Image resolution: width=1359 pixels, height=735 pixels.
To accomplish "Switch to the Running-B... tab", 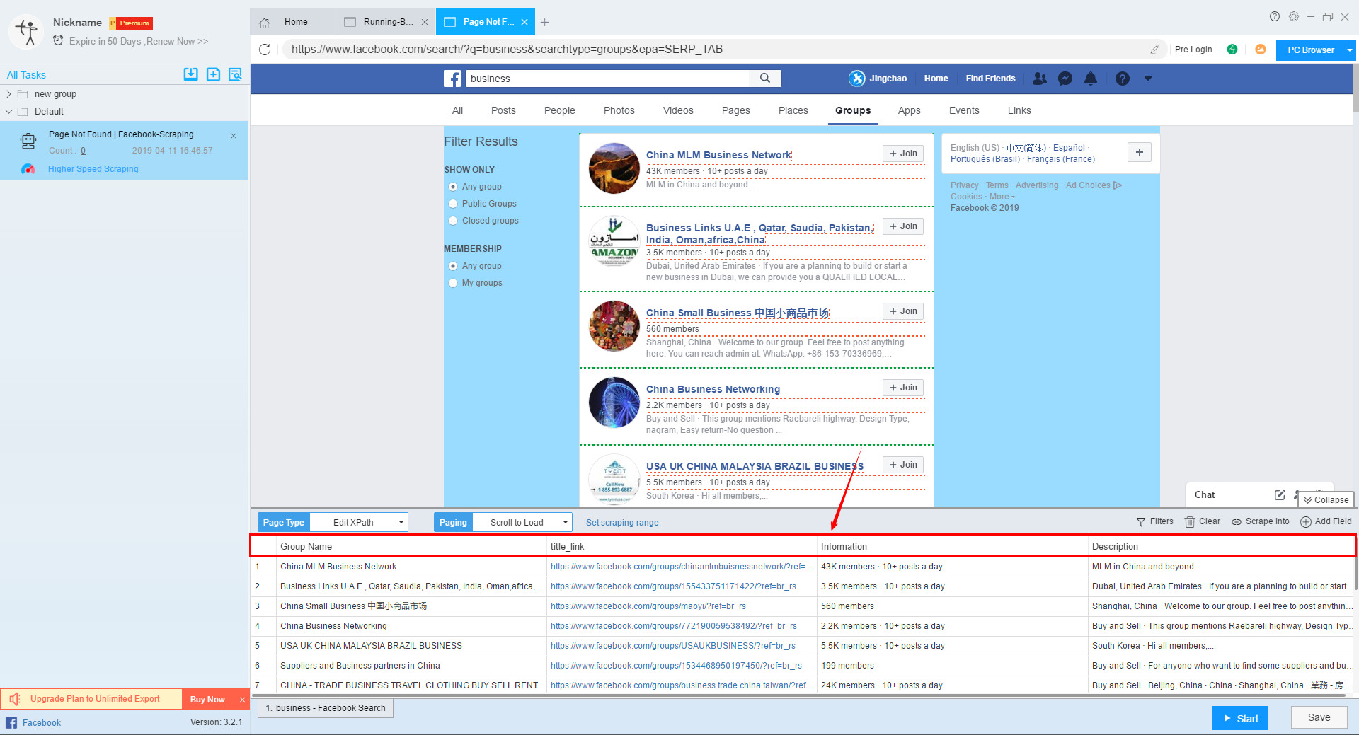I will pyautogui.click(x=386, y=22).
